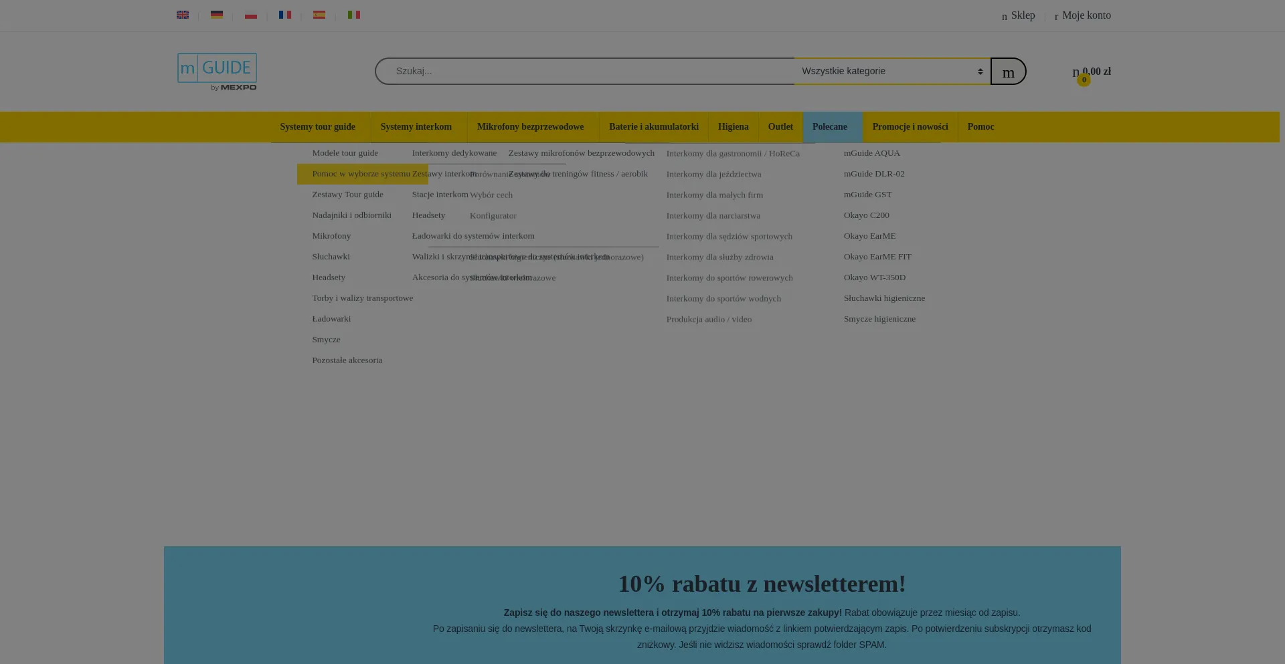This screenshot has width=1285, height=664.
Task: Switch language using the UK flag
Action: (x=182, y=15)
